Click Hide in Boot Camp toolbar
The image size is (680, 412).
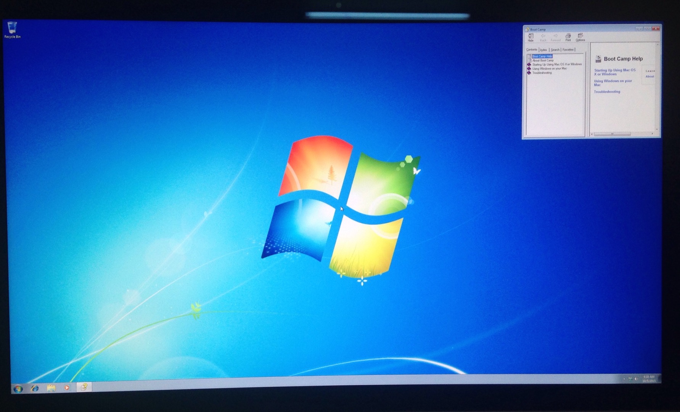pos(530,37)
